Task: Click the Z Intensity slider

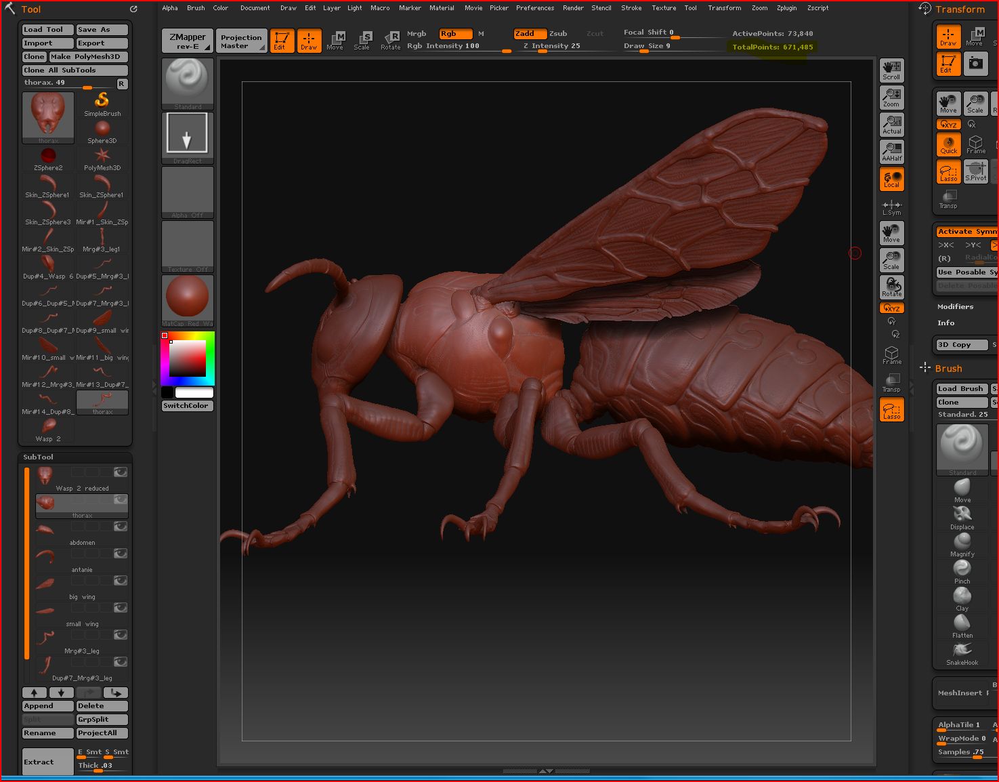Action: coord(551,47)
